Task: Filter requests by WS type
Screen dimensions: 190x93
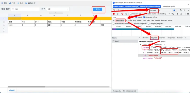Action: coord(153,21)
